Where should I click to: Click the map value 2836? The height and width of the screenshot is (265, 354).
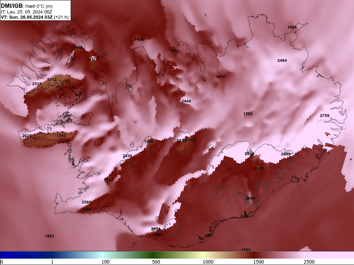(127, 156)
